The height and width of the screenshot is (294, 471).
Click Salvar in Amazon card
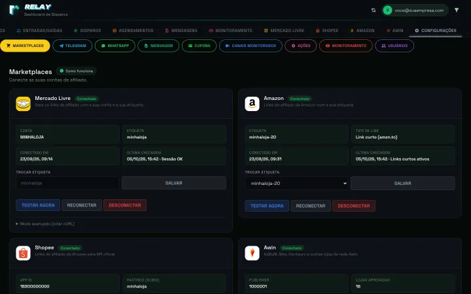[403, 184]
